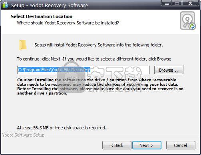Click the highlighted text inside the path field
Screen dimensions: 201x155
point(54,70)
